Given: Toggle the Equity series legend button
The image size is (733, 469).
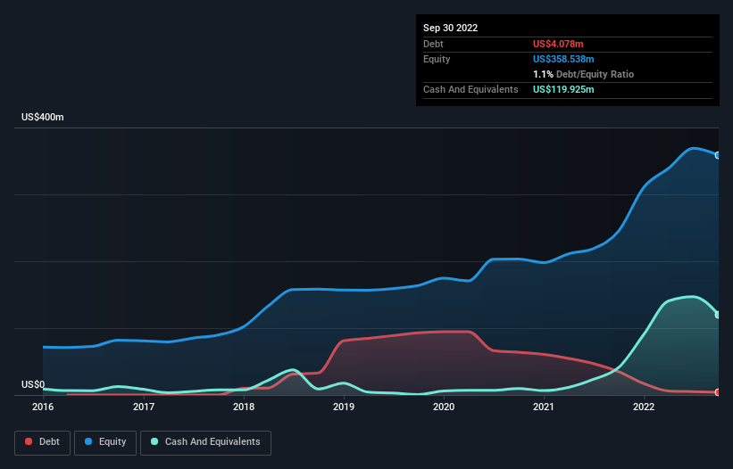Looking at the screenshot, I should click(x=105, y=442).
